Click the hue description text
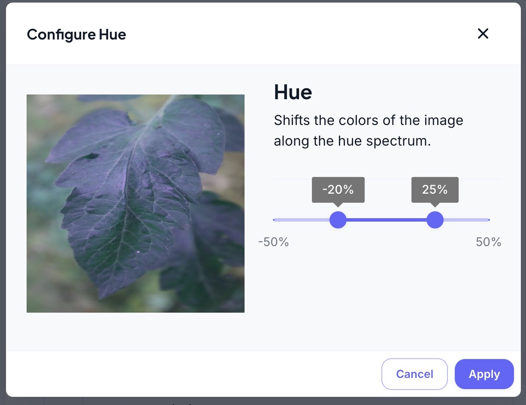 [368, 131]
